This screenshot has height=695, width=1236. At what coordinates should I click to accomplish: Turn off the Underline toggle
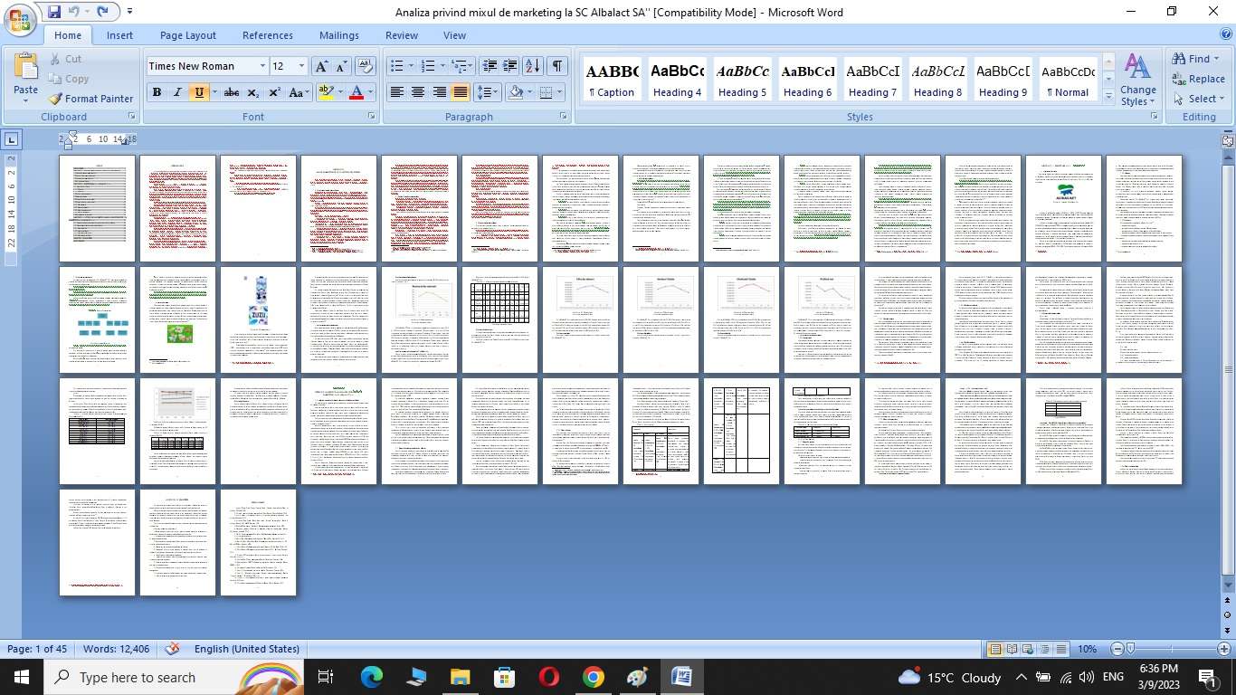click(x=199, y=92)
